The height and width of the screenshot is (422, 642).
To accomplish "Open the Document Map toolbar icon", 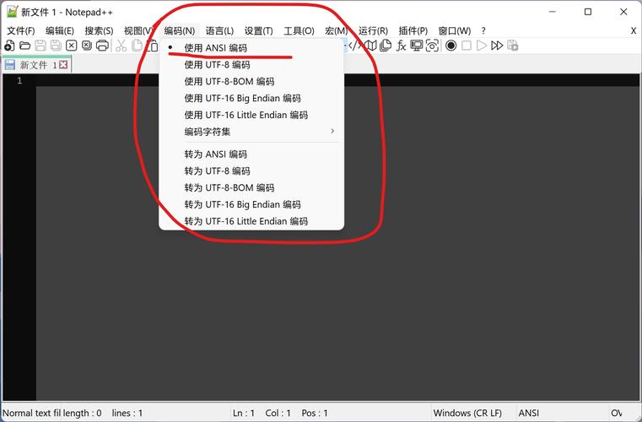I will [370, 46].
